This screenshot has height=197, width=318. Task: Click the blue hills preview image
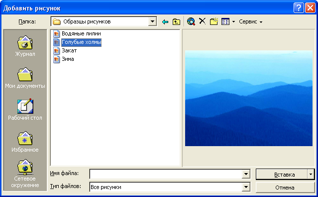249,98
